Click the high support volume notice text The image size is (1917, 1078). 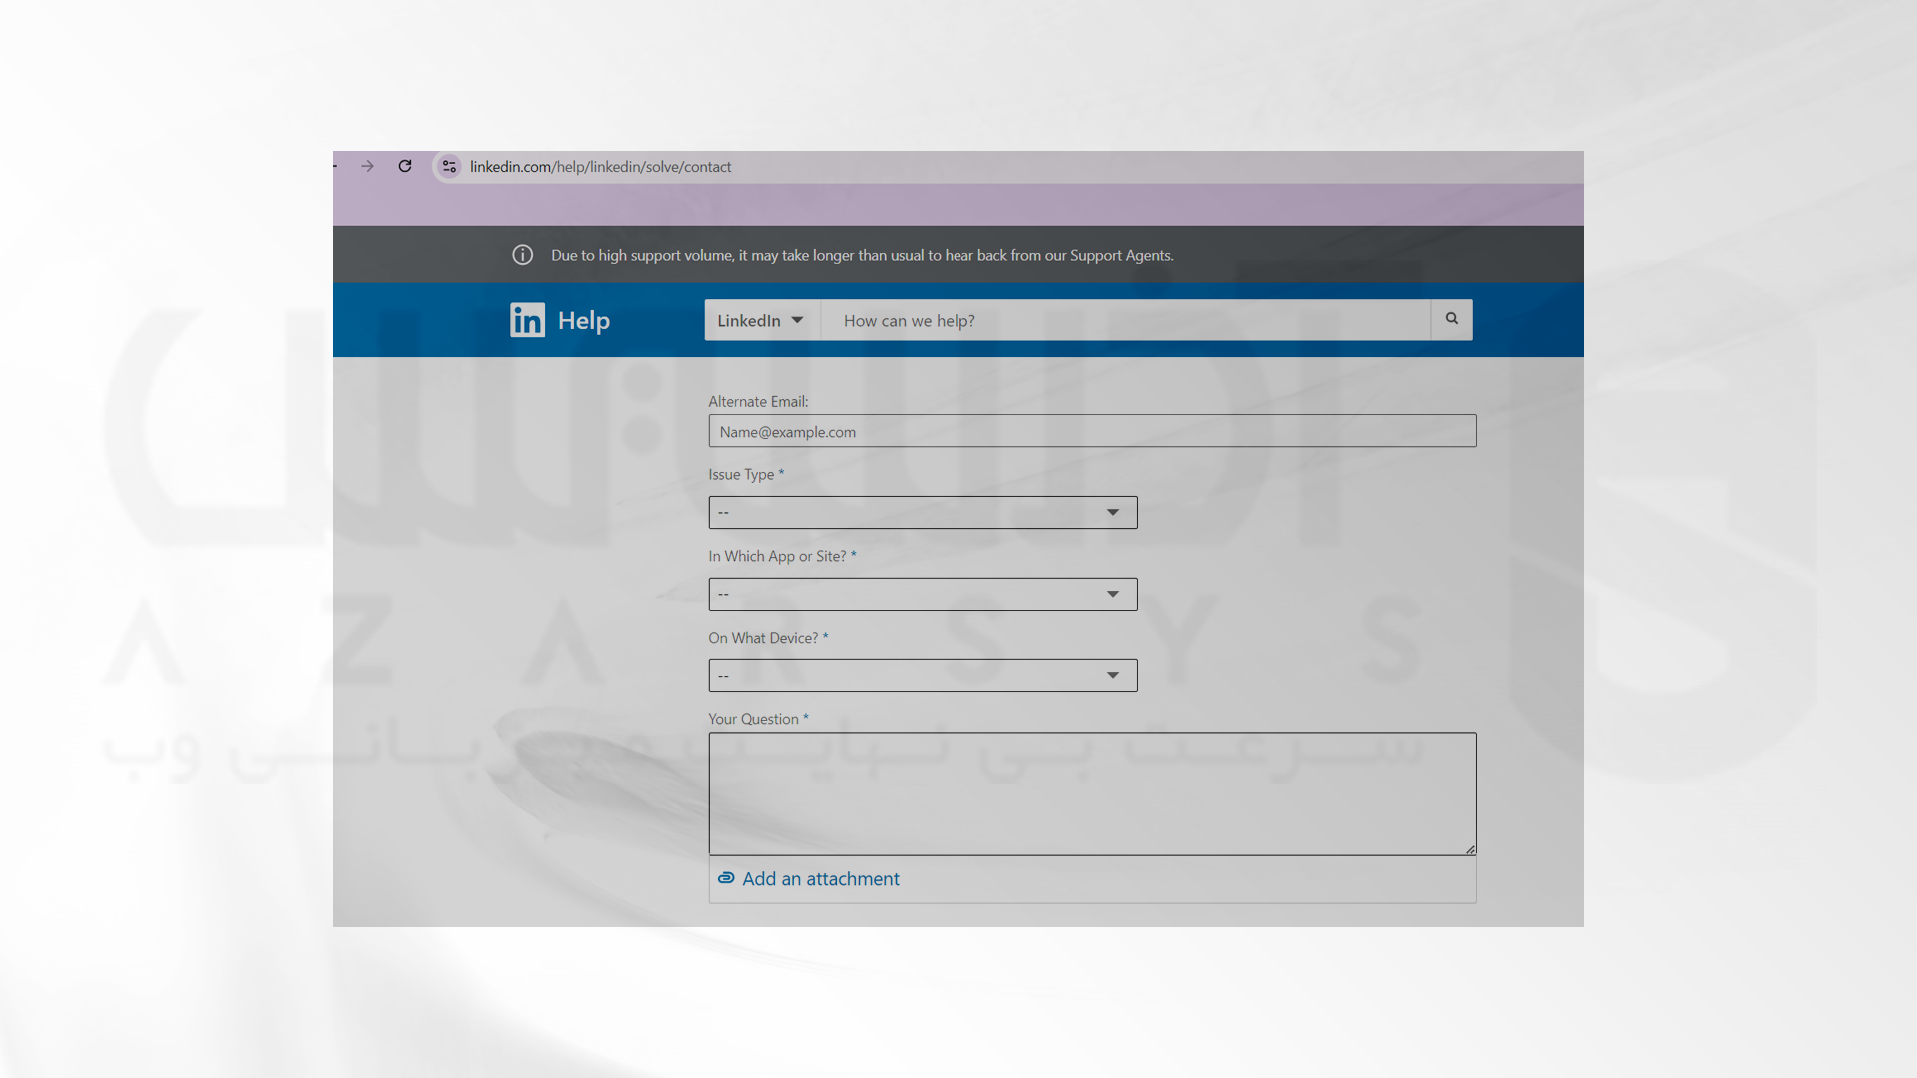(863, 255)
